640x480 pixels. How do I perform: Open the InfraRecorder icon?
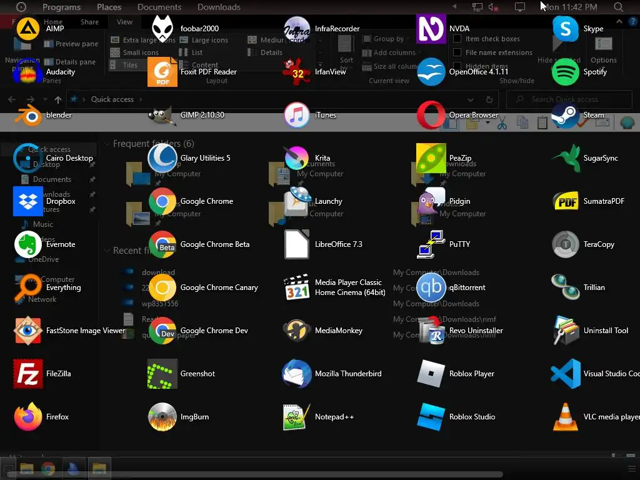(297, 29)
